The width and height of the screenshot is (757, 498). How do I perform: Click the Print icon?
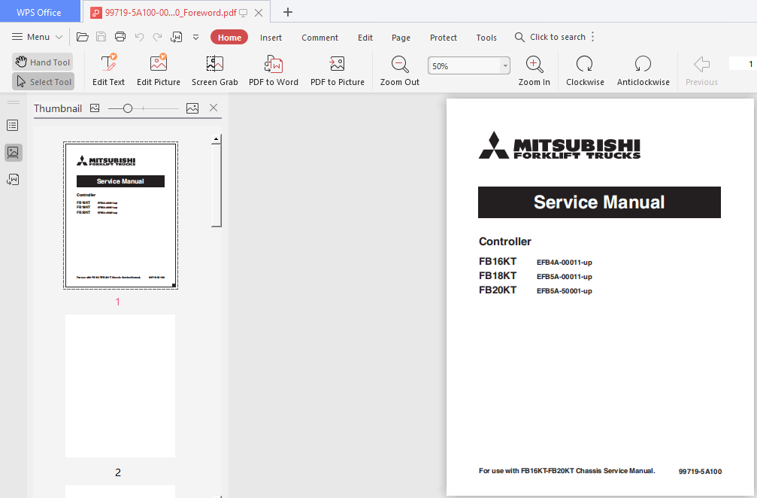point(120,37)
